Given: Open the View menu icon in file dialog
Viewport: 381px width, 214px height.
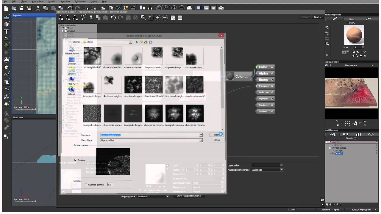Looking at the screenshot, I should point(151,42).
